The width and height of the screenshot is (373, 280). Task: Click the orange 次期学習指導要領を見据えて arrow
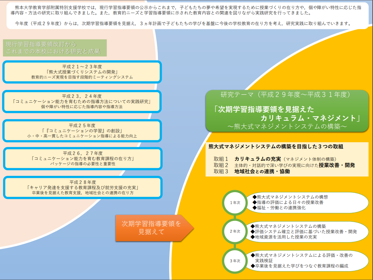coord(154,228)
